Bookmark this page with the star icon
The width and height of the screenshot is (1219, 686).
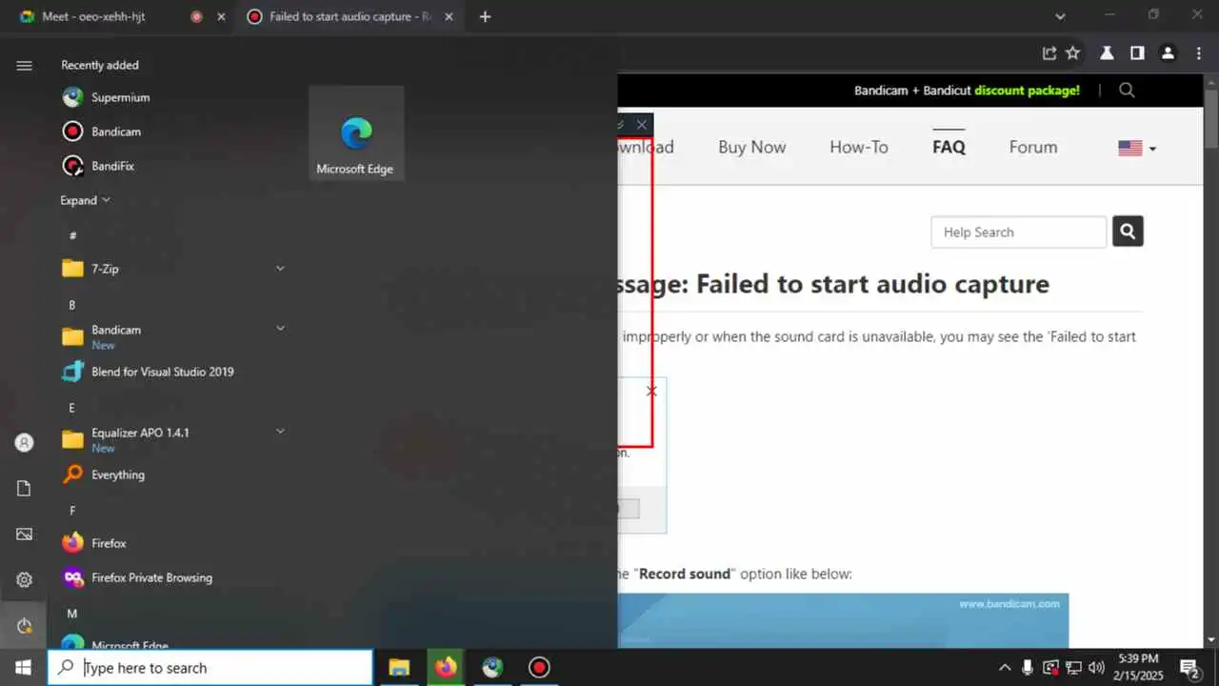coord(1072,53)
